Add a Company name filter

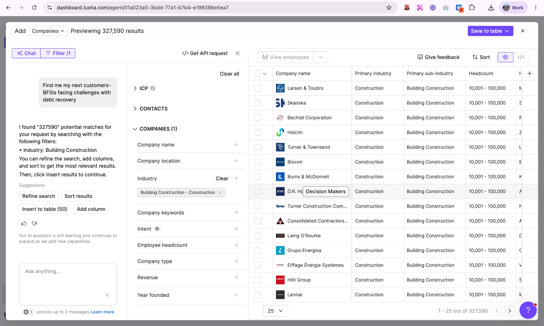point(236,145)
